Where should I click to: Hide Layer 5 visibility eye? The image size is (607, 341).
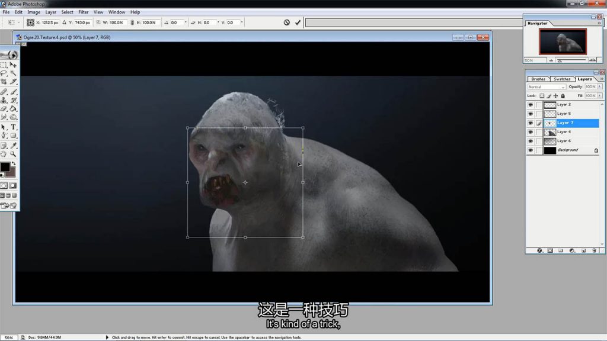point(531,114)
